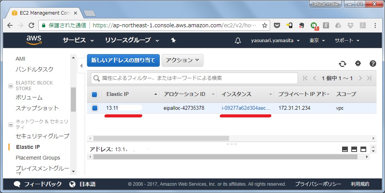The image size is (385, 193).
Task: Click the Pocket extension icon
Action: point(277,25)
